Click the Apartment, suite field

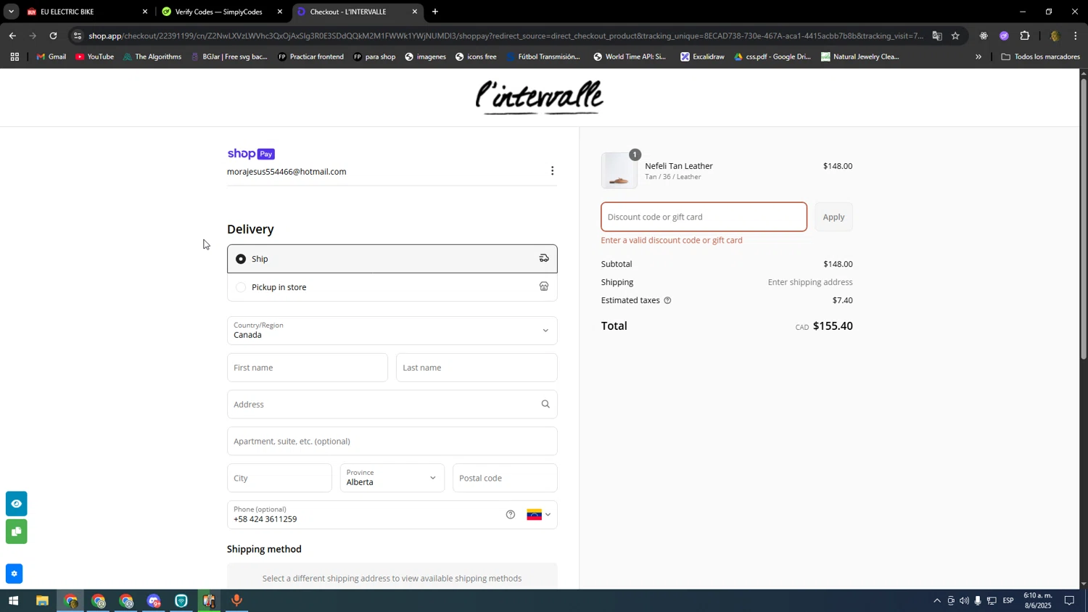(x=392, y=441)
